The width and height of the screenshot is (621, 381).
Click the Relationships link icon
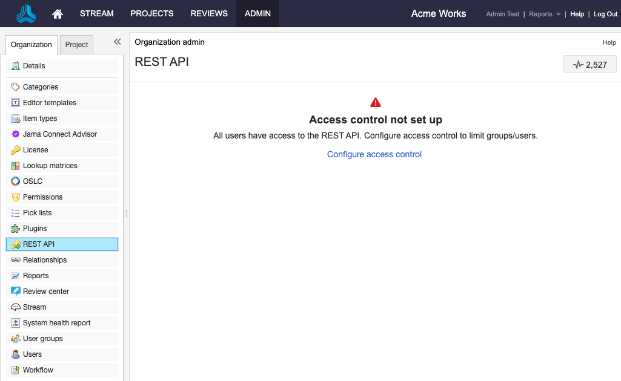15,260
